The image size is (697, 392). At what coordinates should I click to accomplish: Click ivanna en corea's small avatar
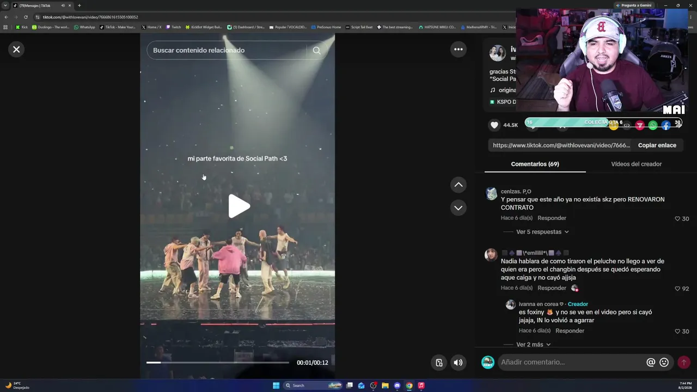pyautogui.click(x=510, y=305)
